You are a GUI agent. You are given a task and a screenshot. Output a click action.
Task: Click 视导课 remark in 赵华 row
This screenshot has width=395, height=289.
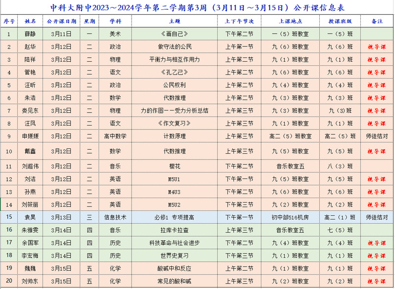tap(377, 47)
